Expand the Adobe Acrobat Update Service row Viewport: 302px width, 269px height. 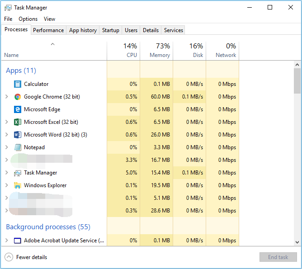point(6,241)
